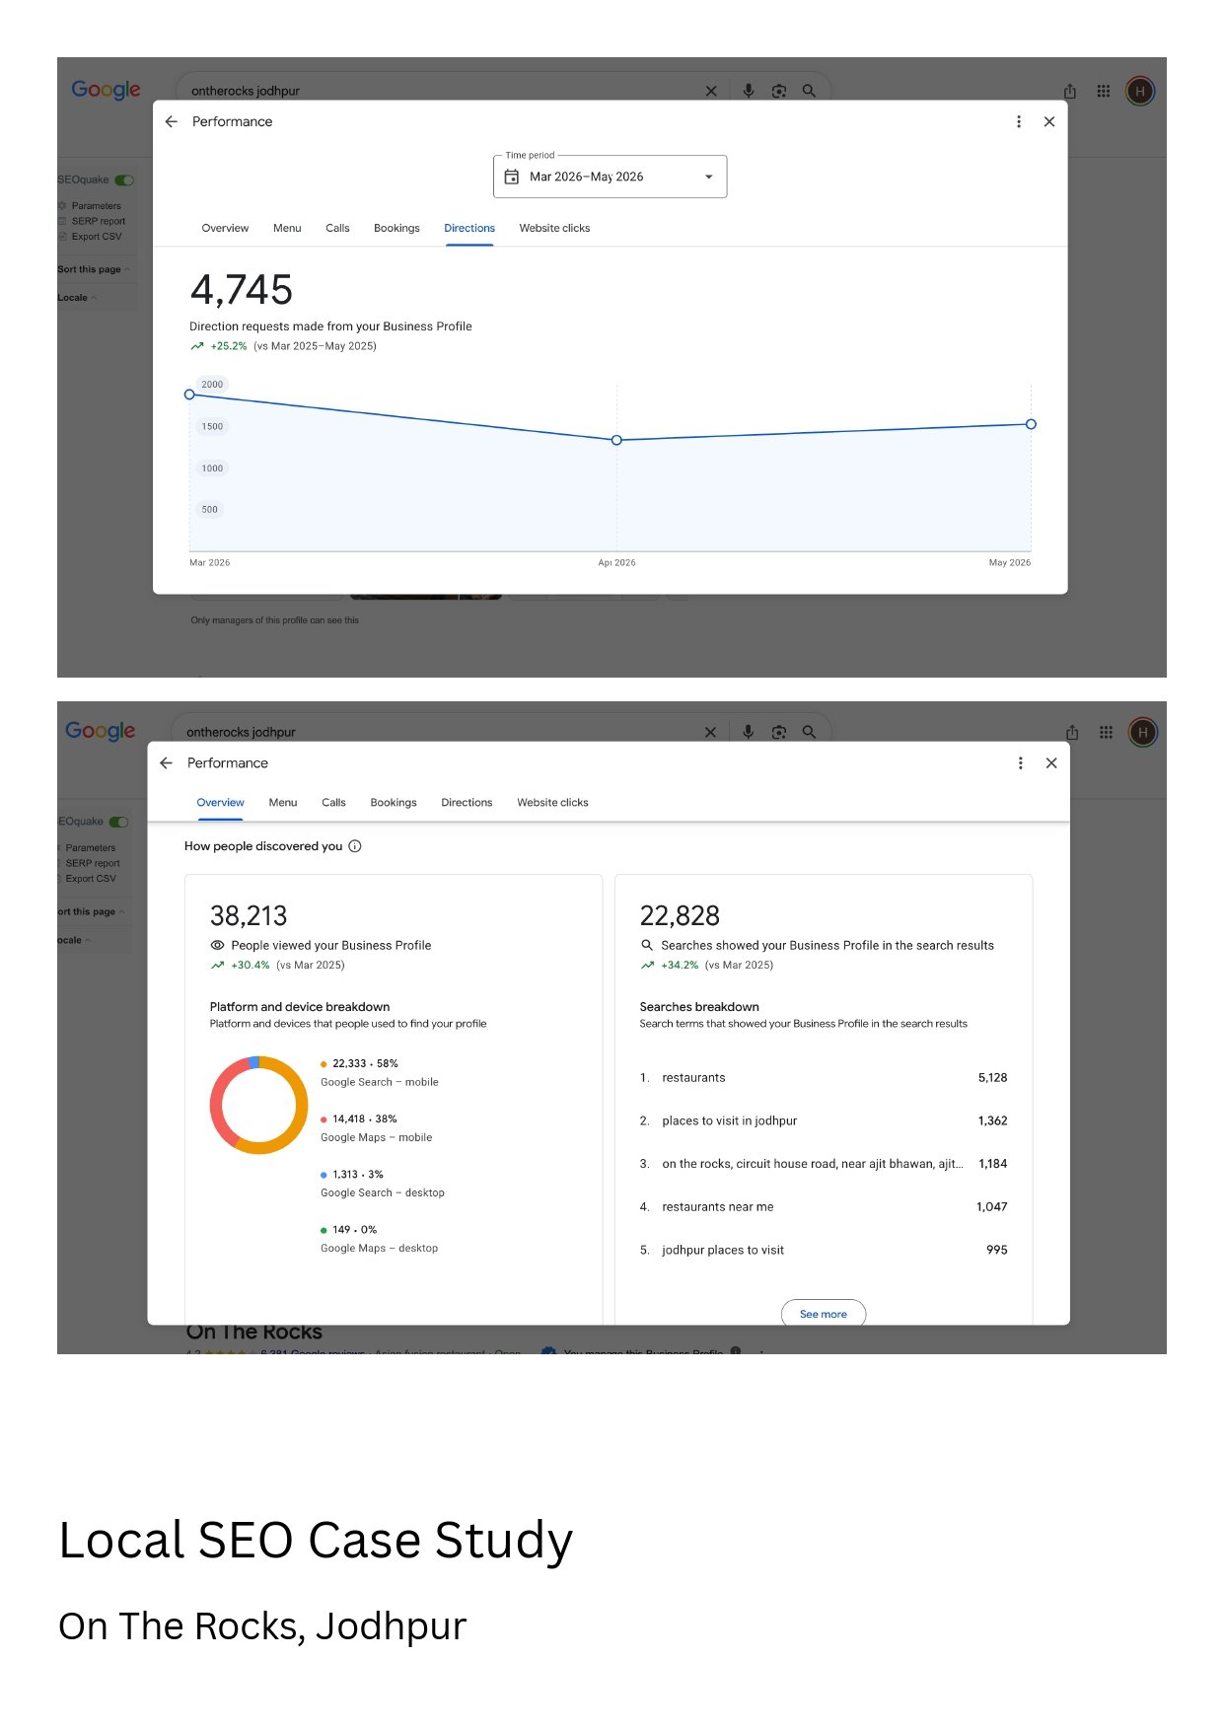Clear the search box above the Overview dialog

(x=710, y=732)
